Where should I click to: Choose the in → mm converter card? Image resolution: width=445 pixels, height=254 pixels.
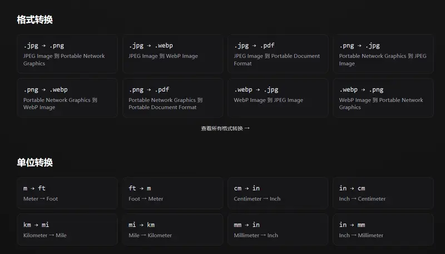click(383, 229)
